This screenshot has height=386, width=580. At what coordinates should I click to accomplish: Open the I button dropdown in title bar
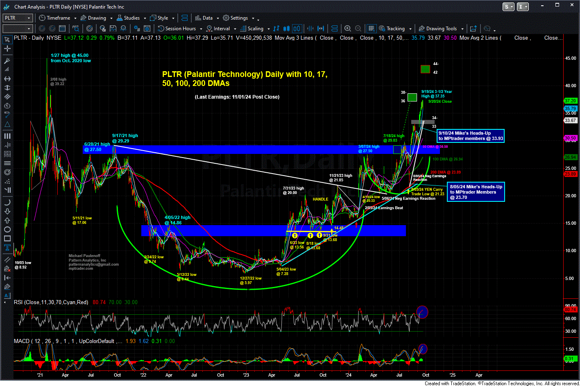(x=523, y=7)
